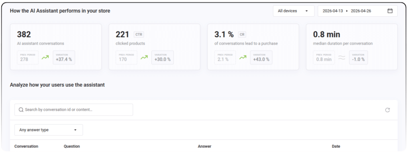
Task: Click the approximately-equal icon beside -1.0 %
Action: (x=341, y=57)
